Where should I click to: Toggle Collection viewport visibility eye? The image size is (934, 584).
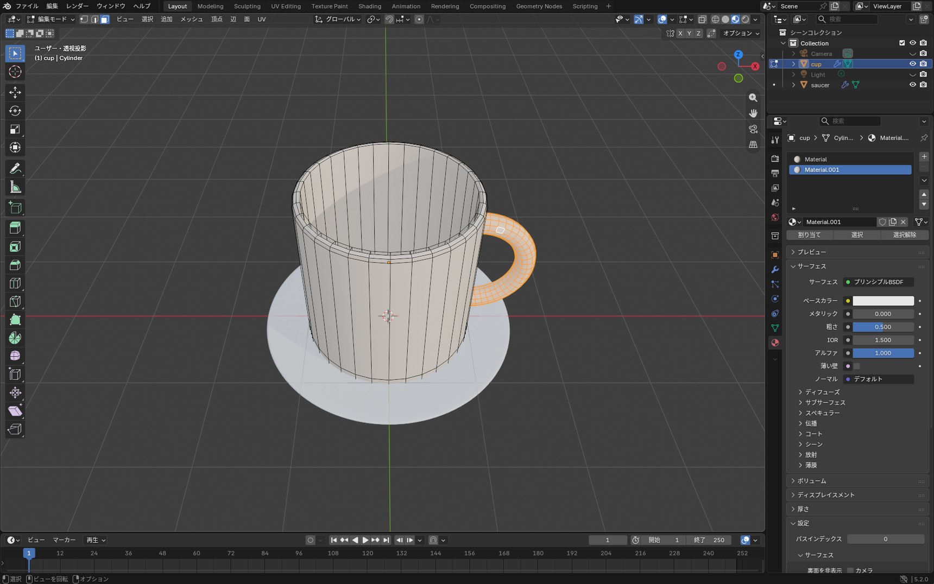tap(913, 43)
